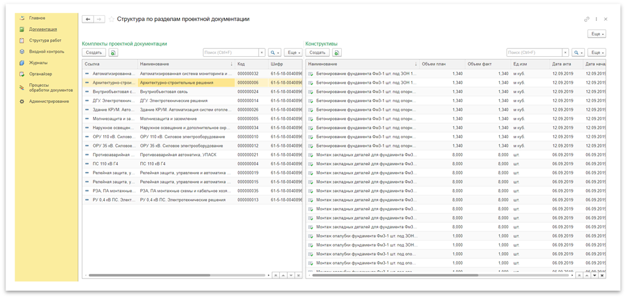Click the copy icon in Конструктивы toolbar
Viewport: 626px width, 298px height.
[x=337, y=53]
